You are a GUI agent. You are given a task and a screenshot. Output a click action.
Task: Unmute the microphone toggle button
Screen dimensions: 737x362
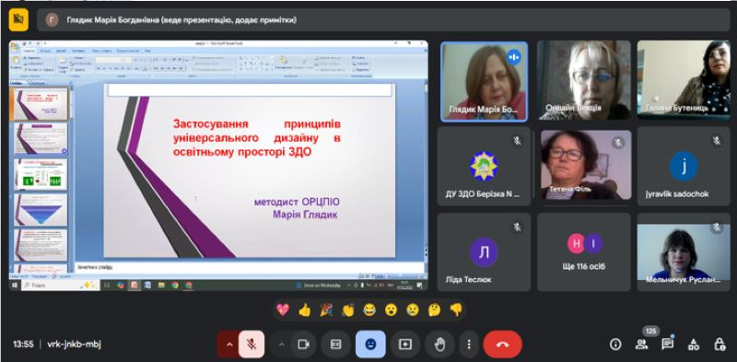pyautogui.click(x=252, y=344)
